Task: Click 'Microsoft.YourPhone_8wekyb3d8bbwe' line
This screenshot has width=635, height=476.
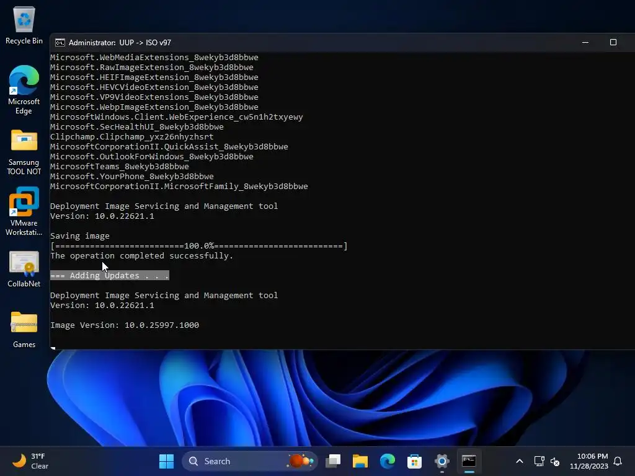Action: click(x=132, y=177)
